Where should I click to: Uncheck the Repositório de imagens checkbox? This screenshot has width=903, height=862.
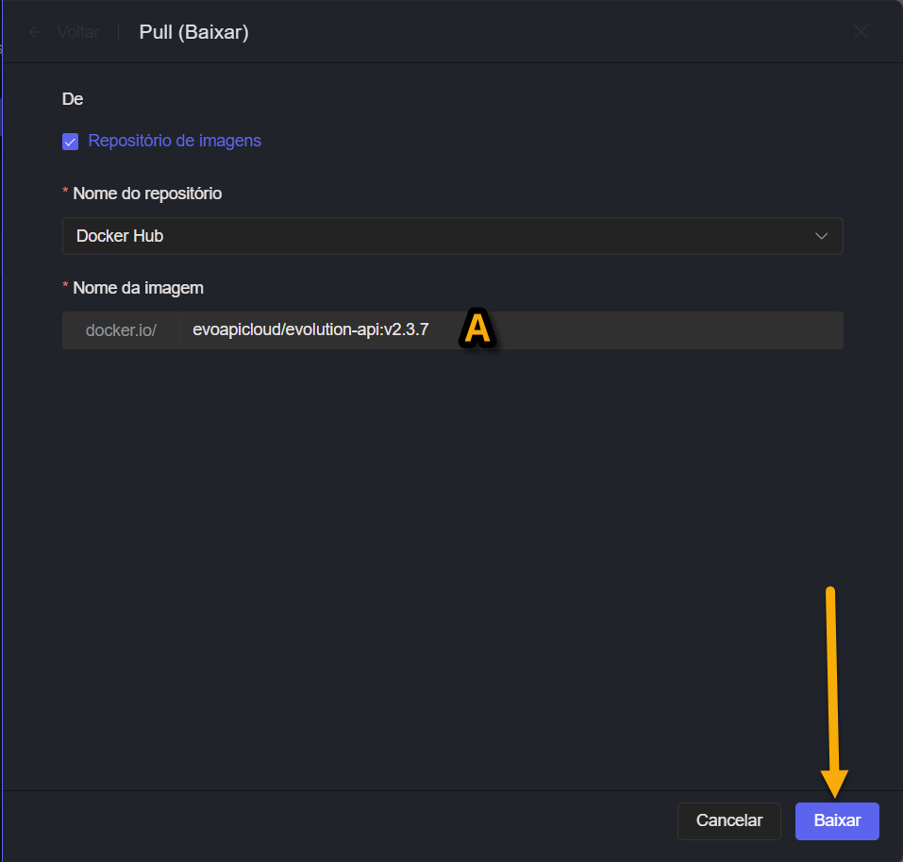click(x=70, y=142)
